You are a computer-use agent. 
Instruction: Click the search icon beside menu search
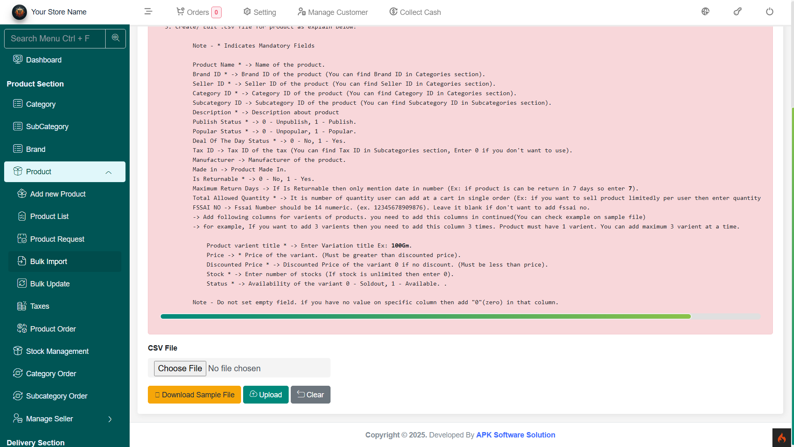pos(116,38)
